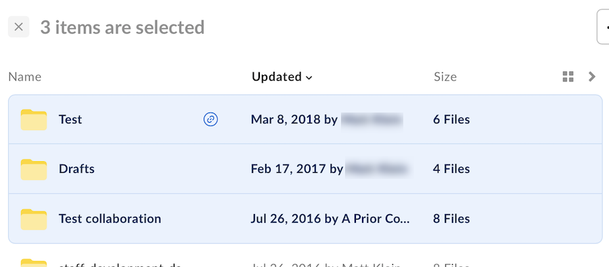Click the partially visible button at top right

603,27
